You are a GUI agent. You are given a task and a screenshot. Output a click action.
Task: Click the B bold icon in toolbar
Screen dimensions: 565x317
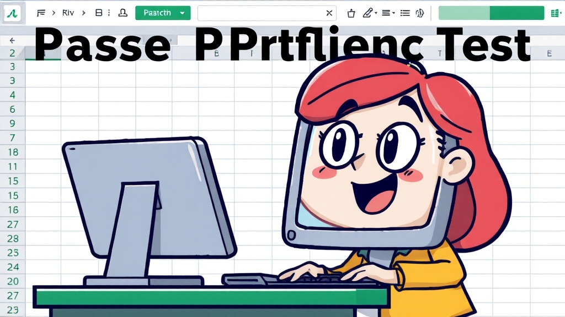[99, 13]
